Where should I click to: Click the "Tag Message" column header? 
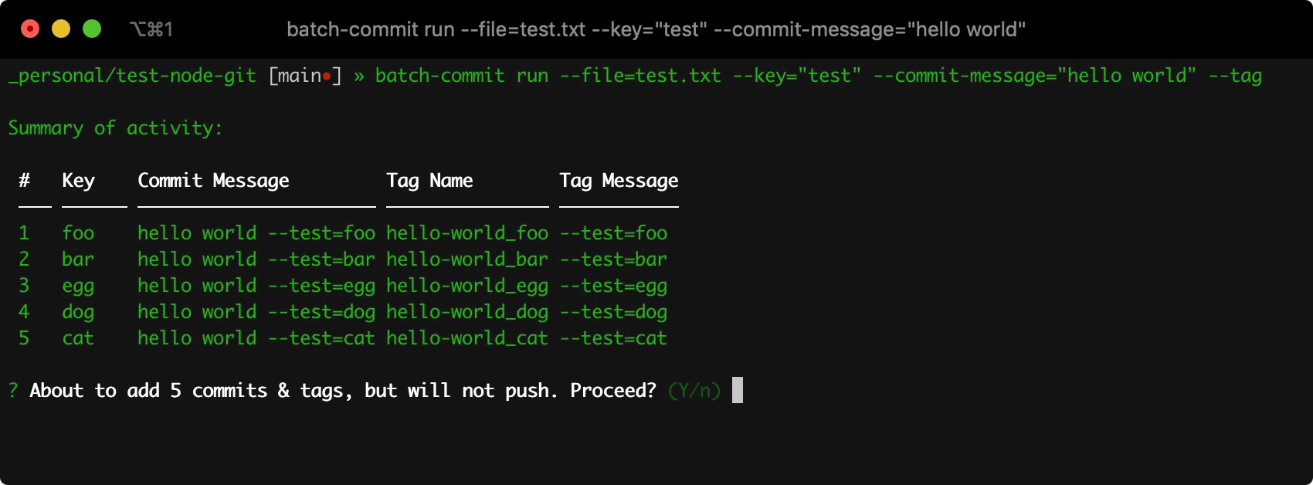click(x=619, y=181)
